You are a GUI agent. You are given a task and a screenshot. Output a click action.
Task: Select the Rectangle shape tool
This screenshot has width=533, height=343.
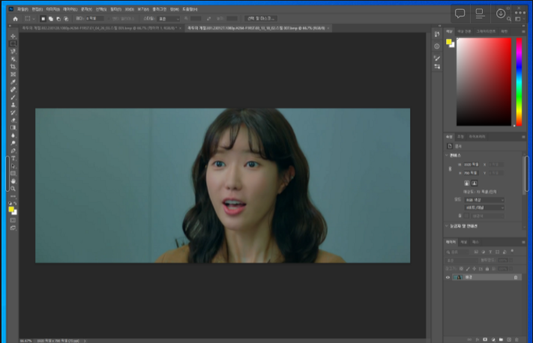click(13, 174)
